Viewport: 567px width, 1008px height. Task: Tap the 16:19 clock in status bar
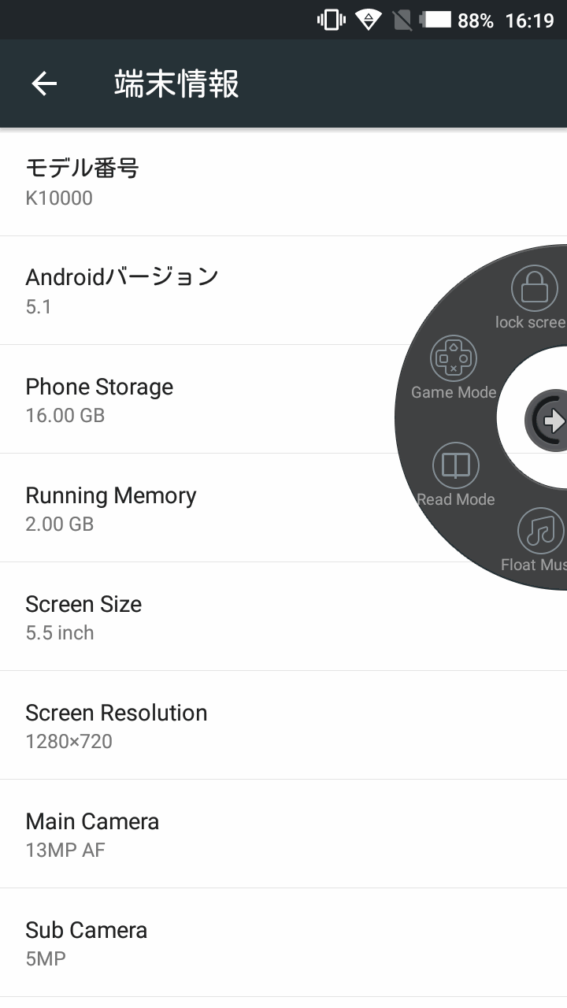(x=529, y=20)
